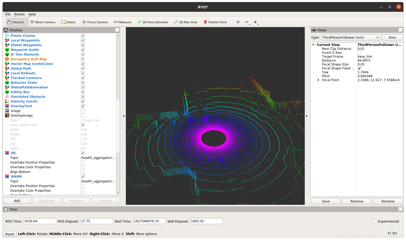Choose the Select tool in the toolbar
This screenshot has height=240, width=406.
(68, 22)
